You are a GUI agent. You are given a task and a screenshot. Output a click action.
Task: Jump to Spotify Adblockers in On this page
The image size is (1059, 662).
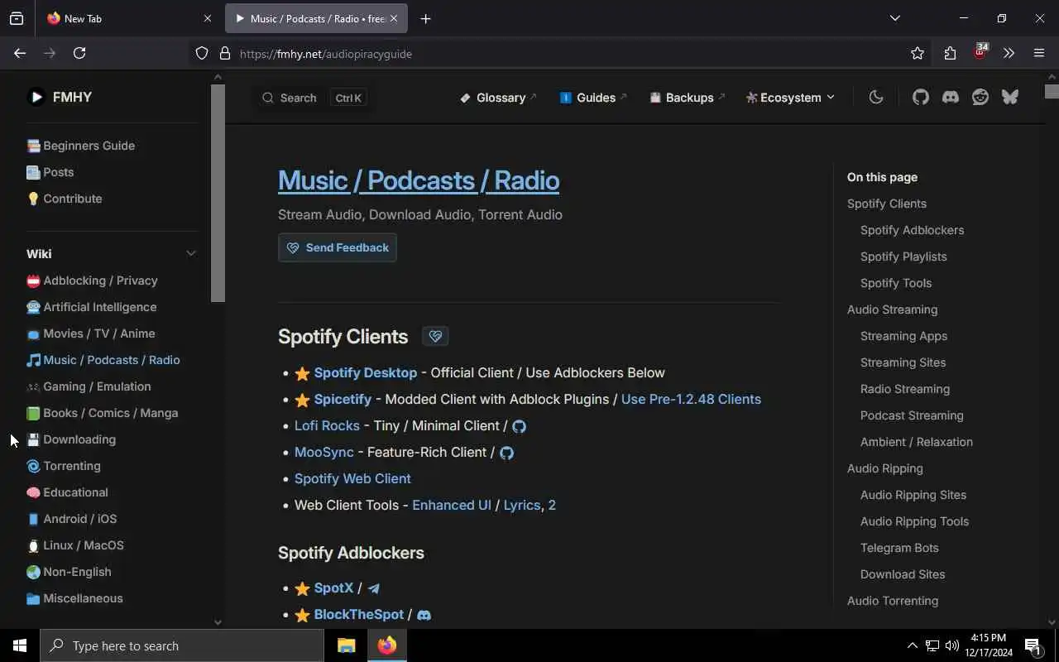(912, 230)
